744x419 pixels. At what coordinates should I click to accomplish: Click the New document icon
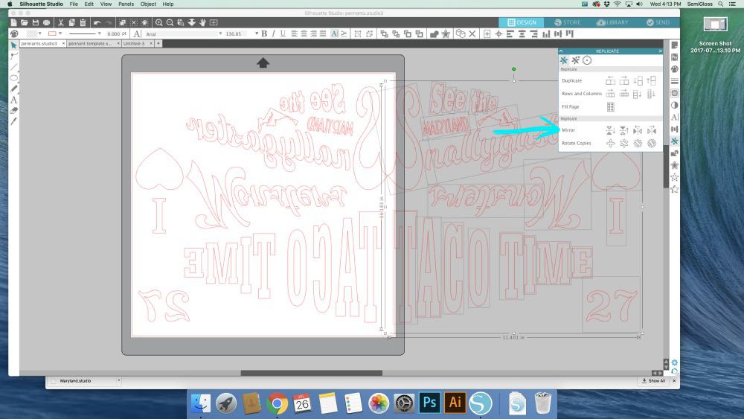tap(13, 22)
